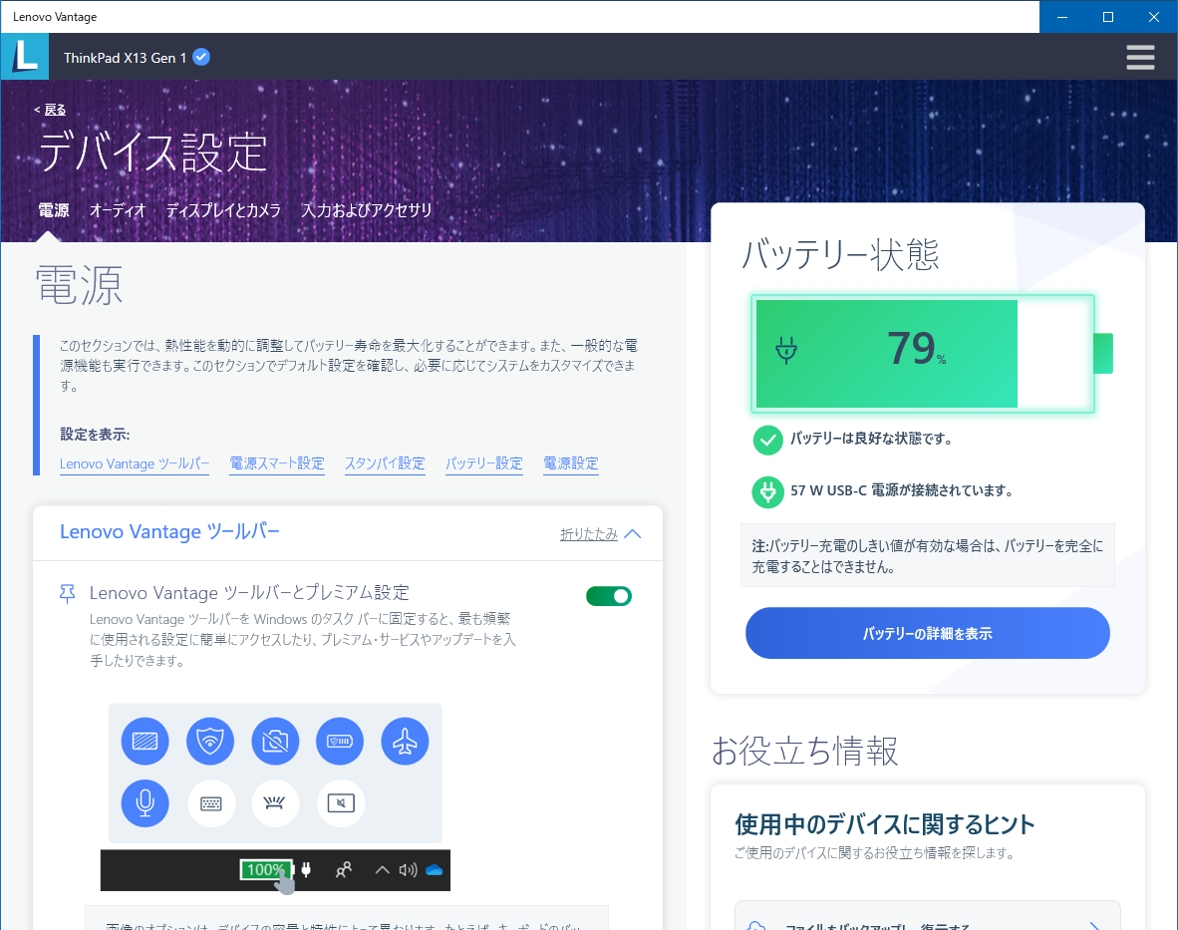Click the Lenovo L logo
1178x930 pixels.
tap(25, 57)
